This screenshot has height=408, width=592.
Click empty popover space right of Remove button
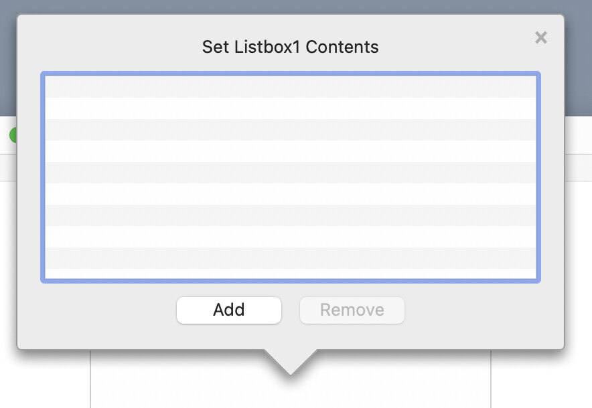click(x=482, y=310)
